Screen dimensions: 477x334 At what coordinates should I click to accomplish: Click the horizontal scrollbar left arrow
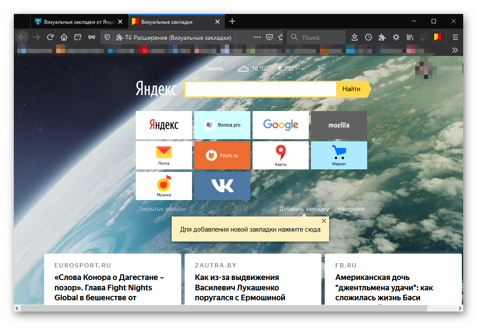17,308
